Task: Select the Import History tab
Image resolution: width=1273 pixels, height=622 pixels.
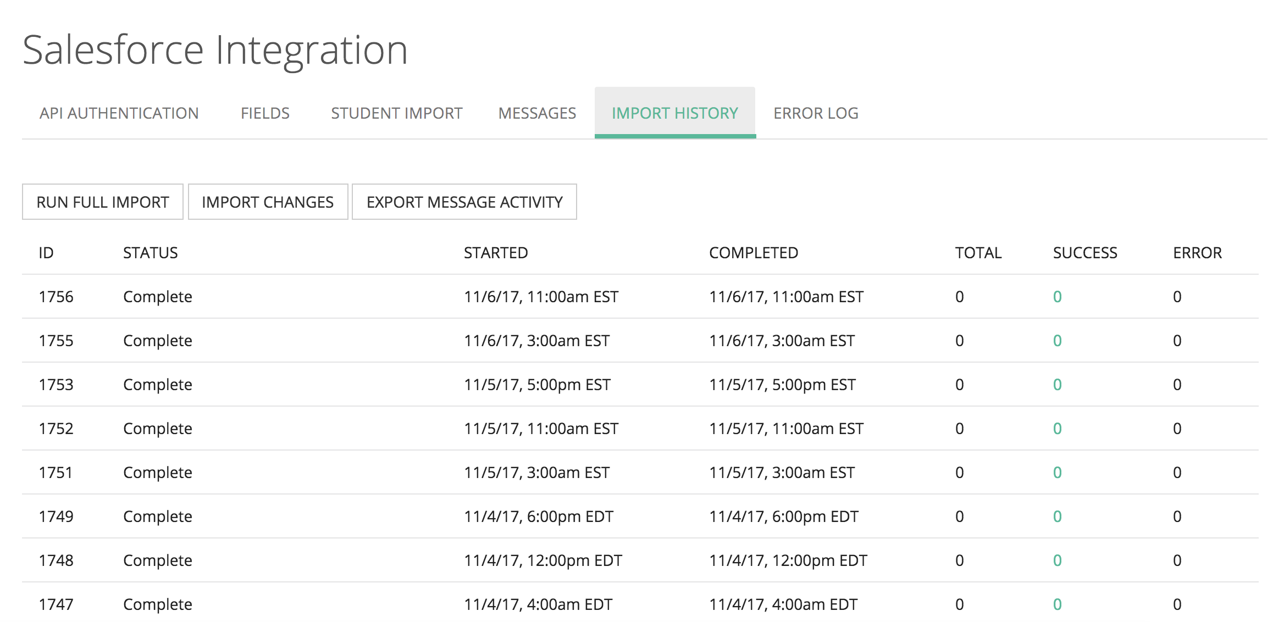Action: point(674,113)
